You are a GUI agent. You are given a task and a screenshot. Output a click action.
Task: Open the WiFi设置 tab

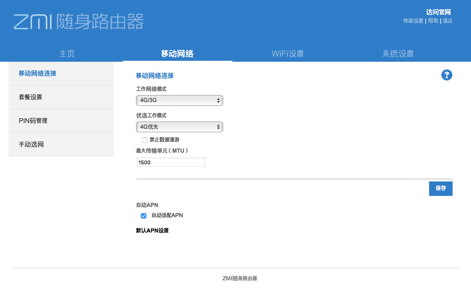coord(288,54)
